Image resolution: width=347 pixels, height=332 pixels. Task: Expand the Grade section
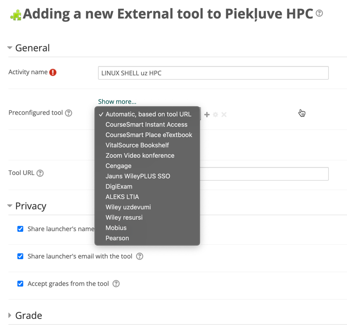(x=10, y=315)
